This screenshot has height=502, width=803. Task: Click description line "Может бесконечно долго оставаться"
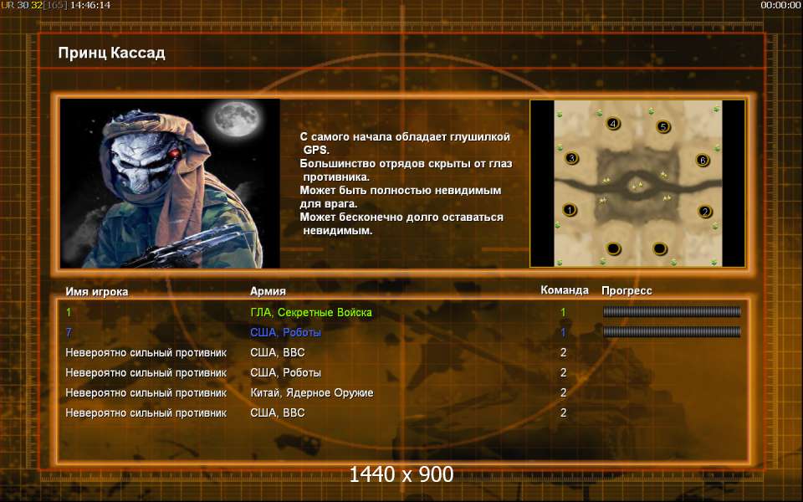(401, 218)
